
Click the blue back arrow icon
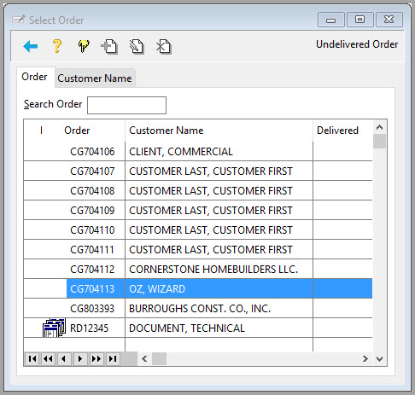click(31, 46)
